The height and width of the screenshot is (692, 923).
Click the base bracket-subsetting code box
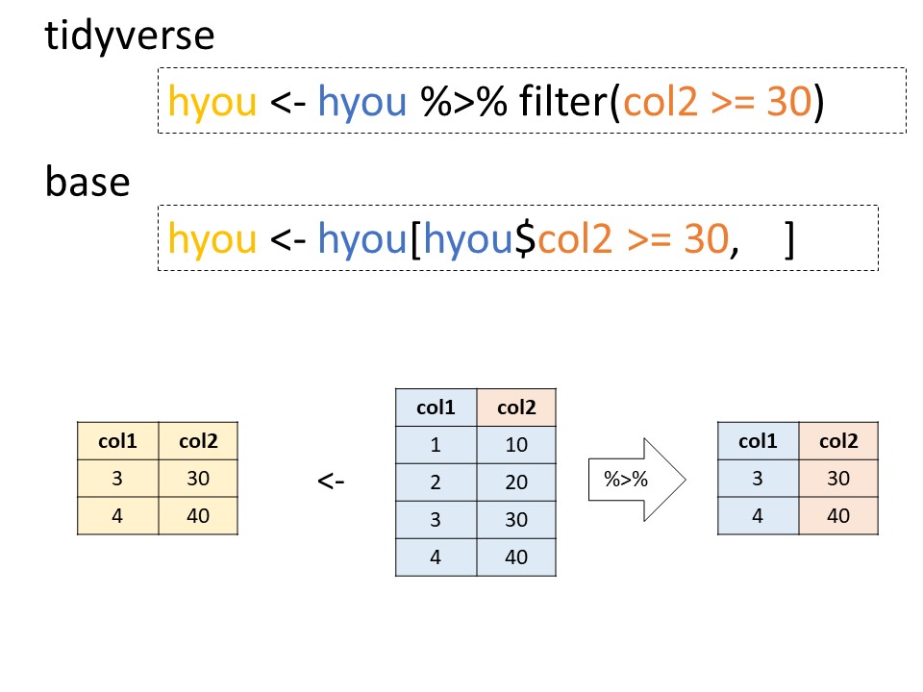(517, 238)
